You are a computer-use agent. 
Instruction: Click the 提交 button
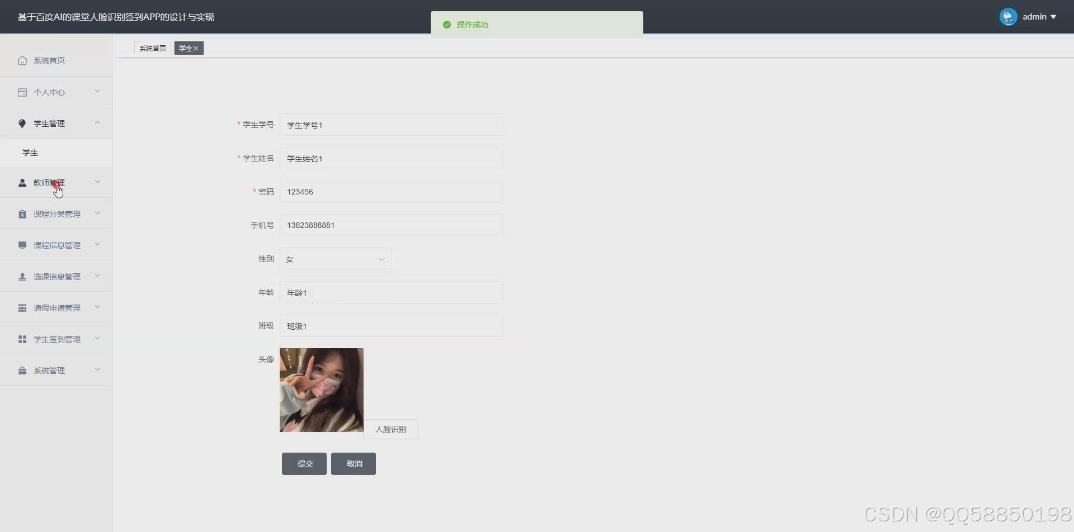(304, 464)
